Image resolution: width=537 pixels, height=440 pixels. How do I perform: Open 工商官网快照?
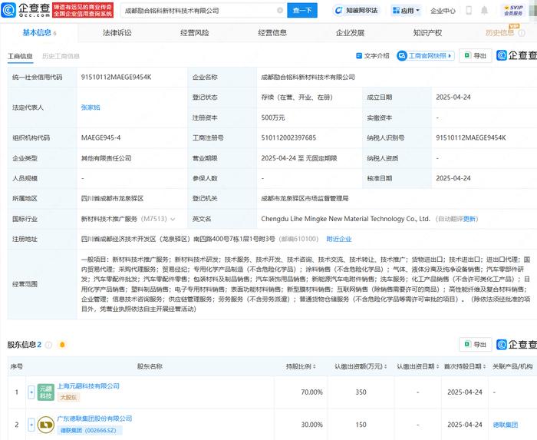426,56
